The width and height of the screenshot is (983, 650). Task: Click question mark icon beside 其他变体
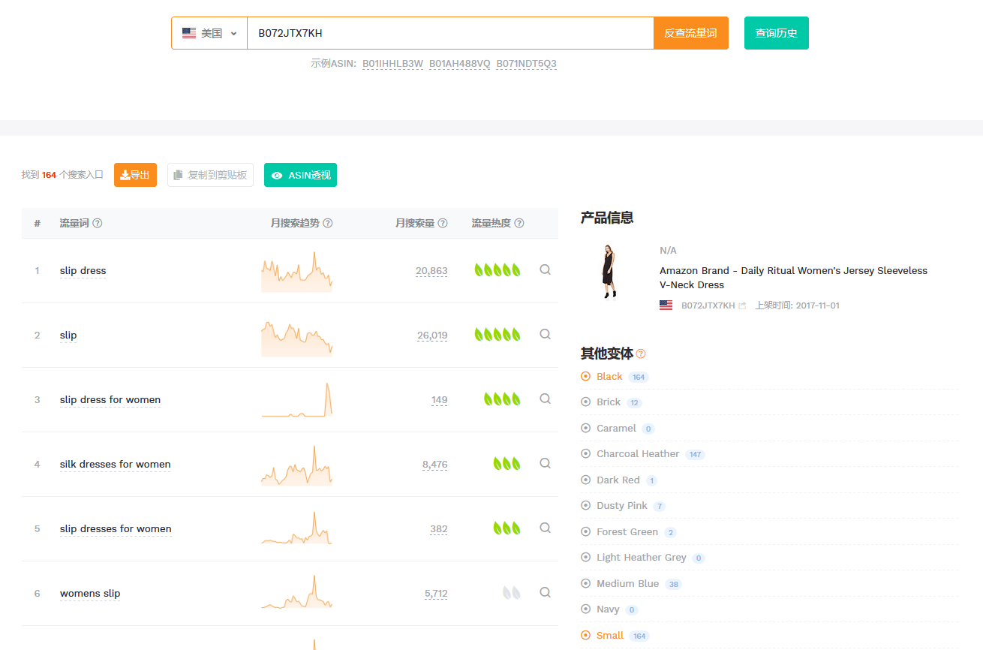tap(641, 354)
